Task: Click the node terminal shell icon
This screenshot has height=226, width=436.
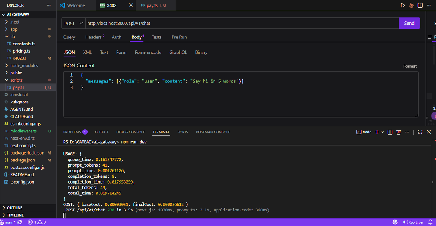Action: [x=359, y=132]
